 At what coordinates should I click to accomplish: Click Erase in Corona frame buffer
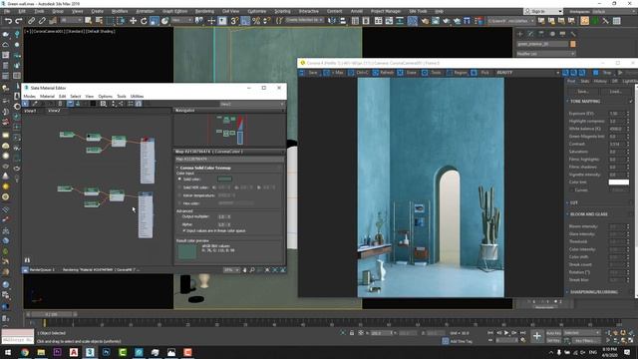coord(408,73)
